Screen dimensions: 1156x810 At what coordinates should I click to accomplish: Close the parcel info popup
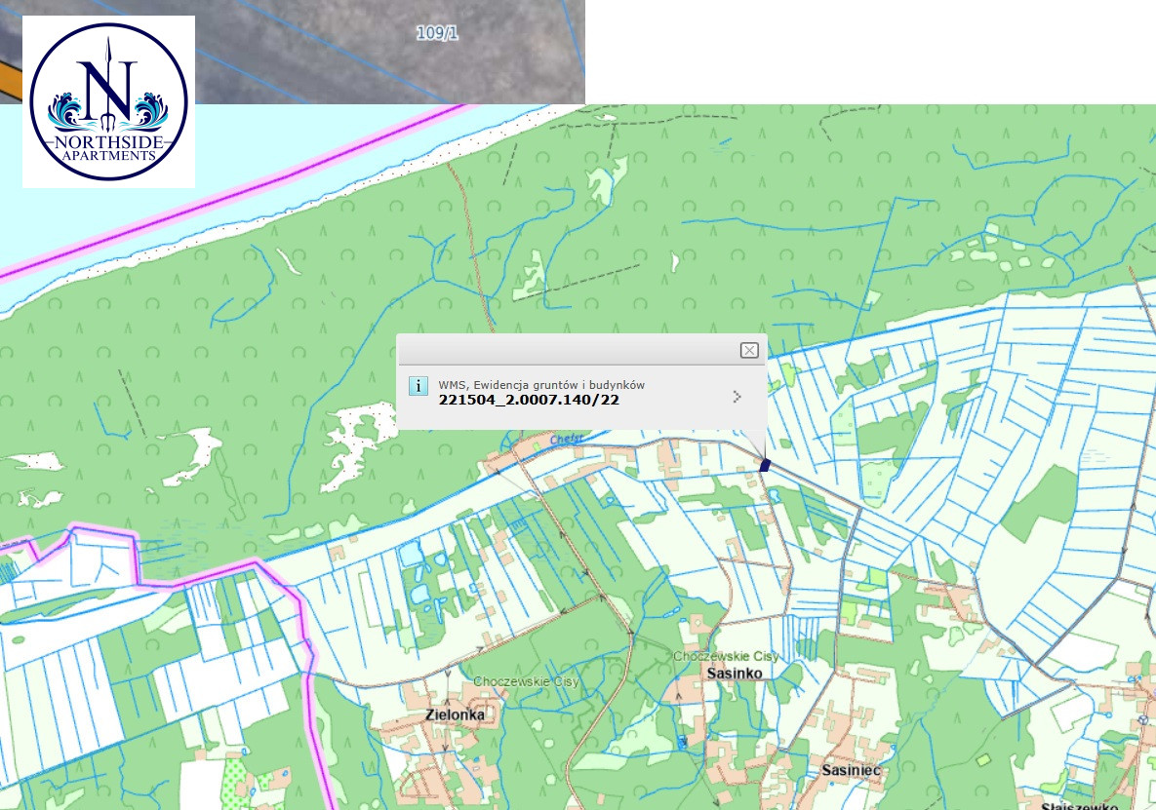click(749, 350)
